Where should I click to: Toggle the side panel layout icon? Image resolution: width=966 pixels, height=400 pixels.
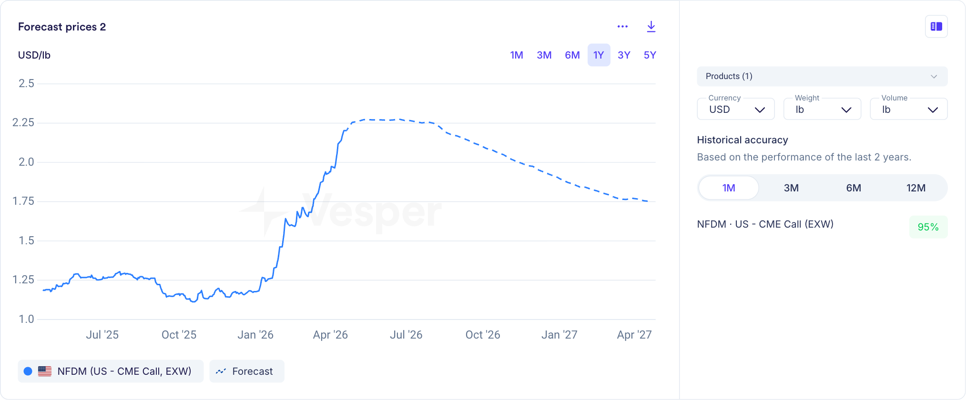point(936,27)
